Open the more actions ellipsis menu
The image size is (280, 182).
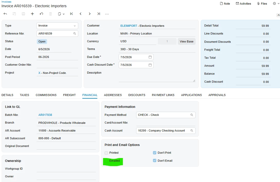[107, 14]
